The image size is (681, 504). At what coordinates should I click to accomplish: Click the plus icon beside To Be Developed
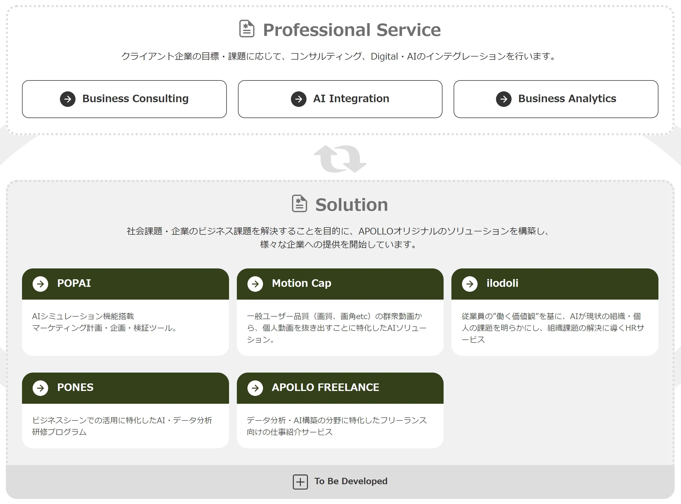[300, 482]
